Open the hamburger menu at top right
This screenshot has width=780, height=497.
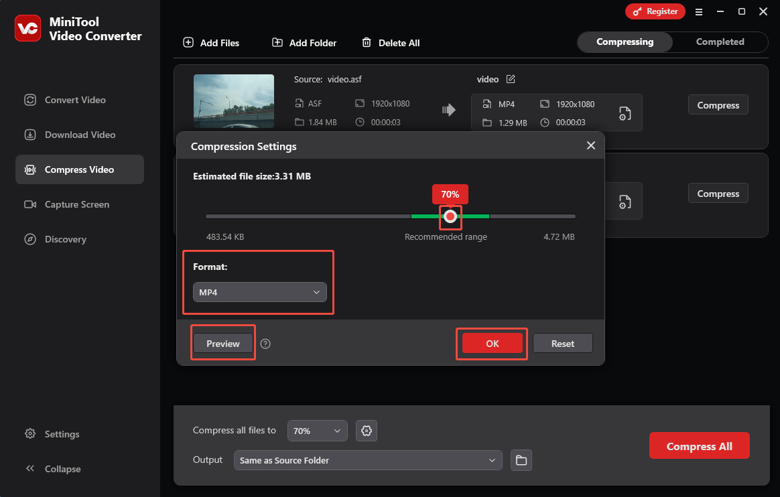coord(699,11)
